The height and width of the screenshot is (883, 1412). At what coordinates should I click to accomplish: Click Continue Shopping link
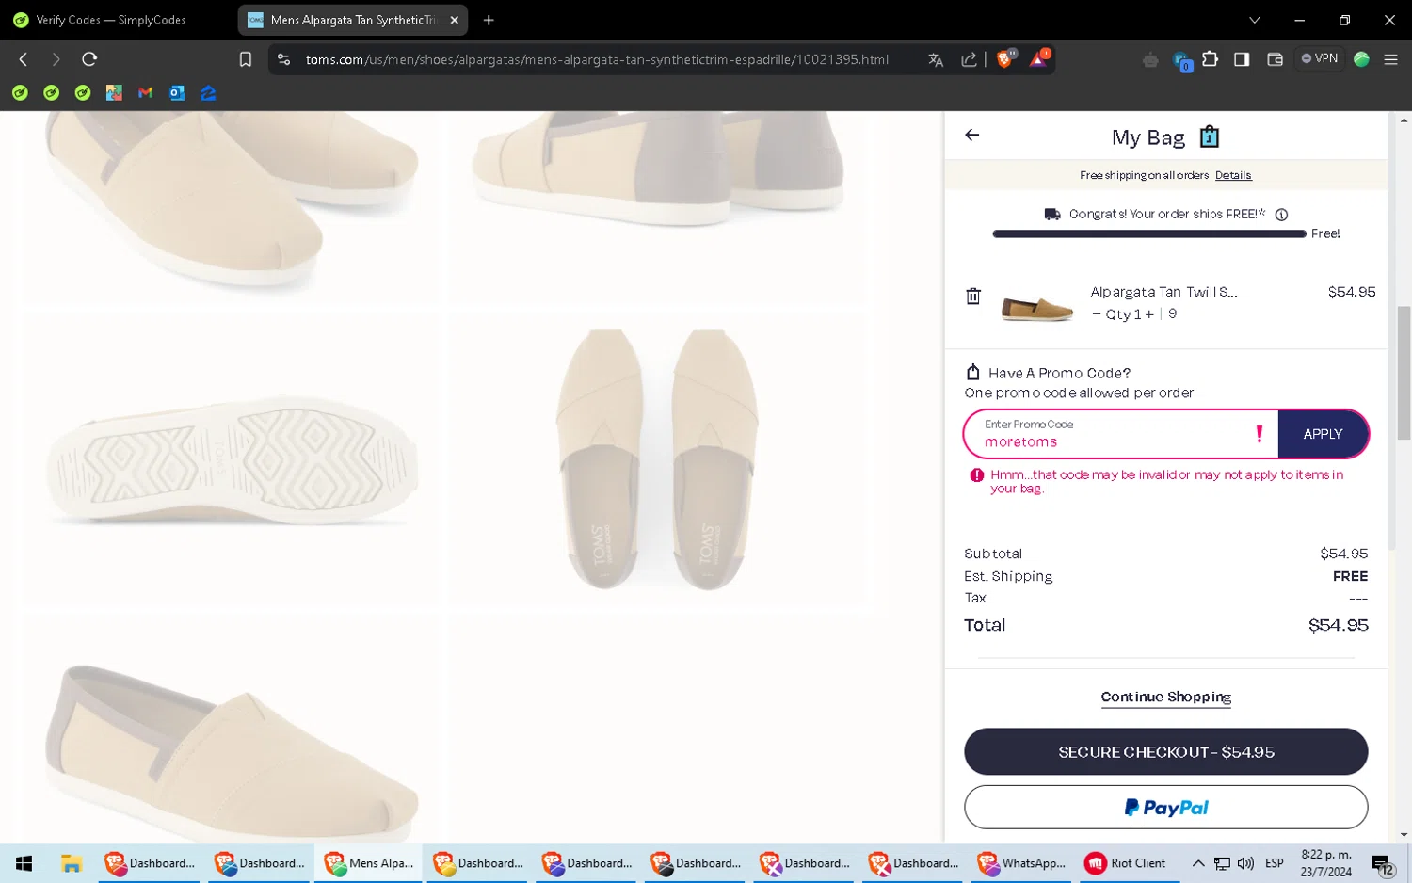pos(1165,698)
